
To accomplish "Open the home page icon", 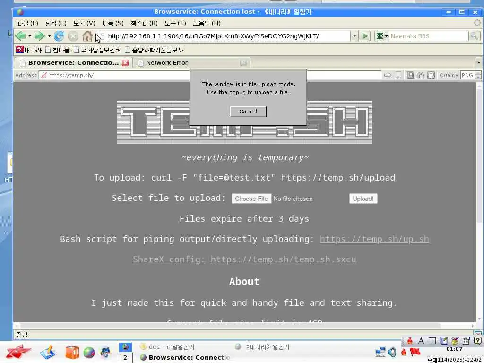I will [87, 36].
